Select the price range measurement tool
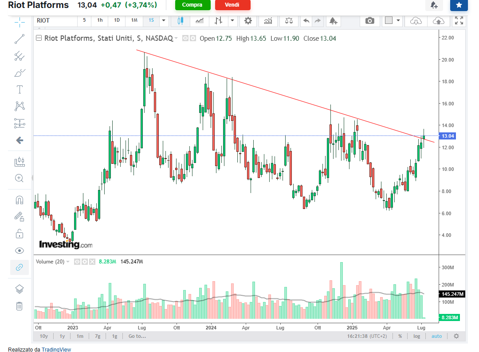The height and width of the screenshot is (352, 479). 20,123
